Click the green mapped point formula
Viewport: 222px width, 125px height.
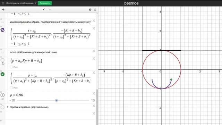click(51, 78)
